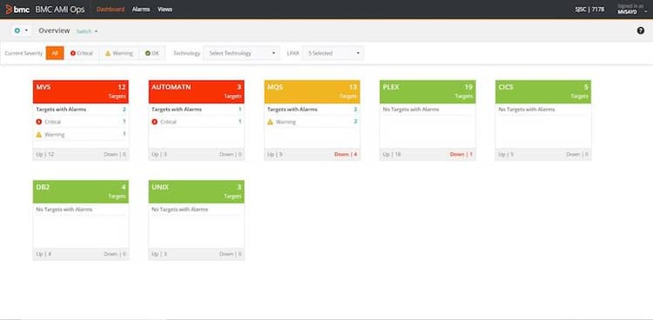
Task: Open the MQS card header
Action: click(x=313, y=91)
